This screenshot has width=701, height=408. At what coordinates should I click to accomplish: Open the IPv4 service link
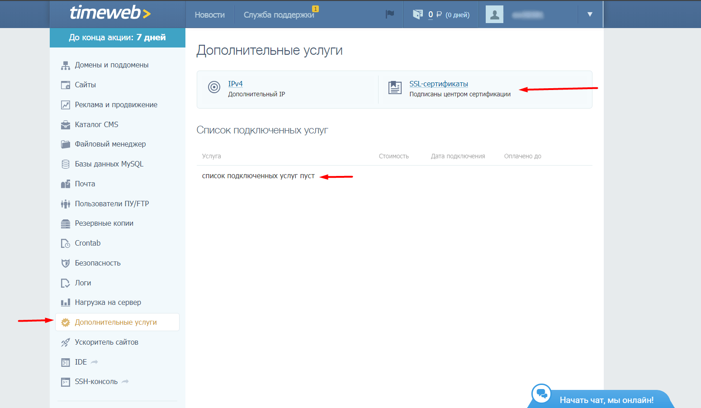coord(235,84)
